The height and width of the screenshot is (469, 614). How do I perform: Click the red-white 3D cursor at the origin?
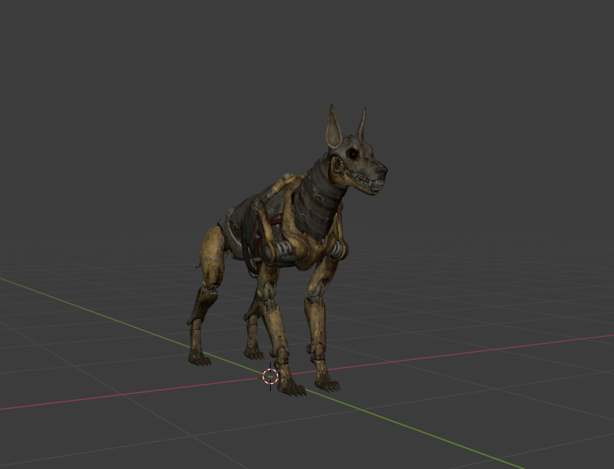(x=270, y=377)
